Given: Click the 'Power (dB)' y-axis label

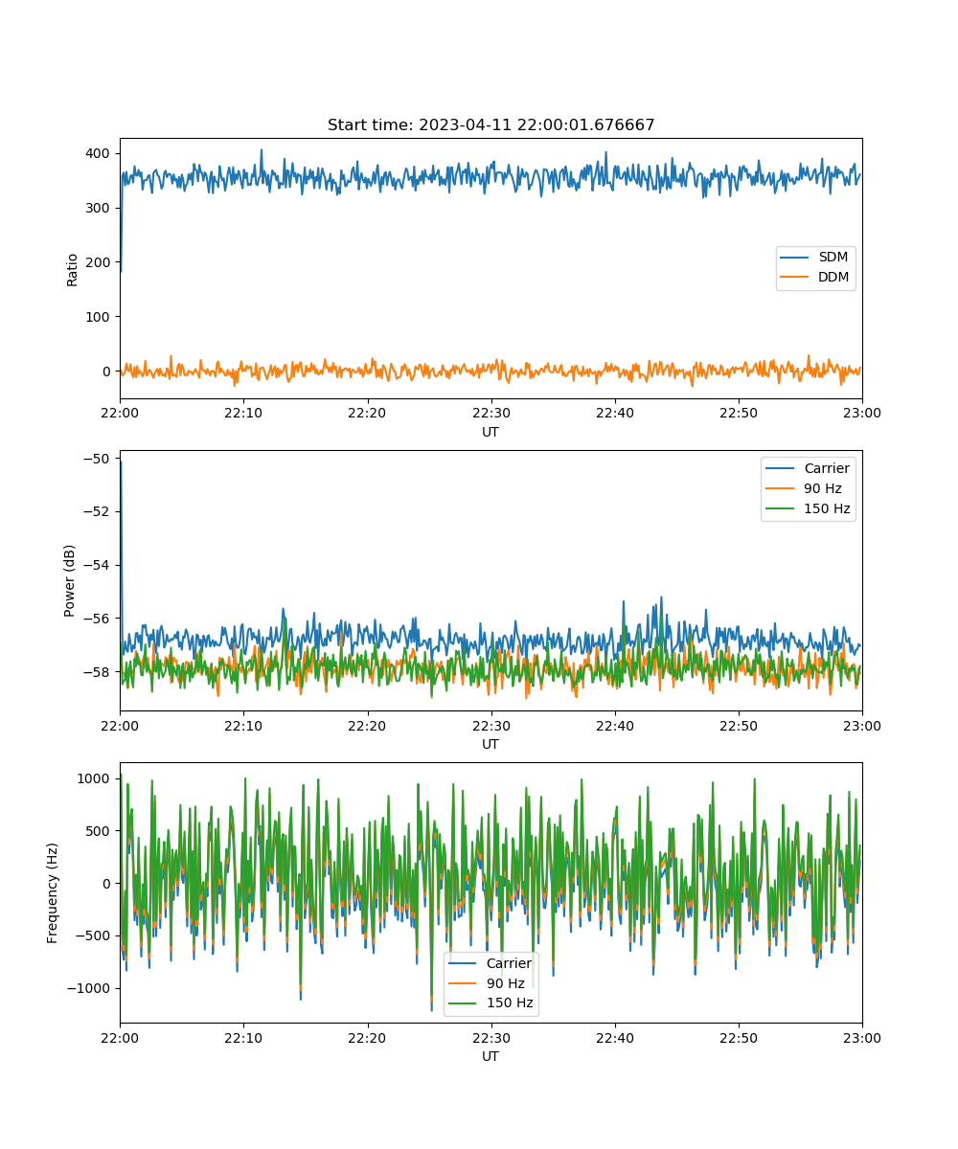Looking at the screenshot, I should pyautogui.click(x=70, y=581).
